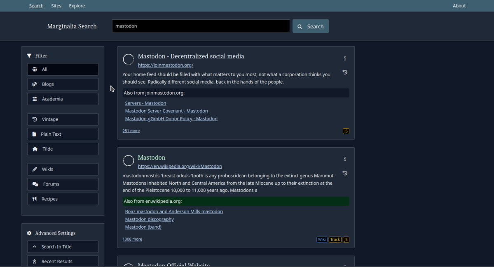Open the Mastodon gGmbH Donor Policy link

click(171, 118)
